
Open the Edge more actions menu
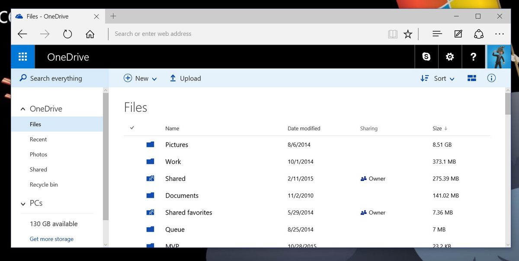[x=500, y=33]
